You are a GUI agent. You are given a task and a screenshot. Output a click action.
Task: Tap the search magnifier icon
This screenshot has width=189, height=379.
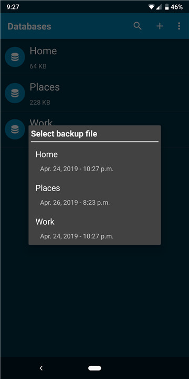(138, 26)
